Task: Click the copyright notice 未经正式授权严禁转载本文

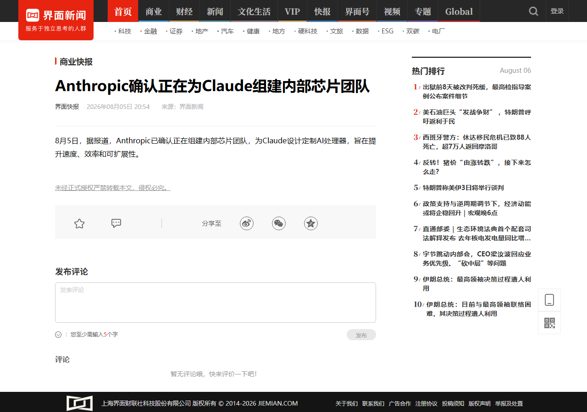Action: (x=113, y=188)
